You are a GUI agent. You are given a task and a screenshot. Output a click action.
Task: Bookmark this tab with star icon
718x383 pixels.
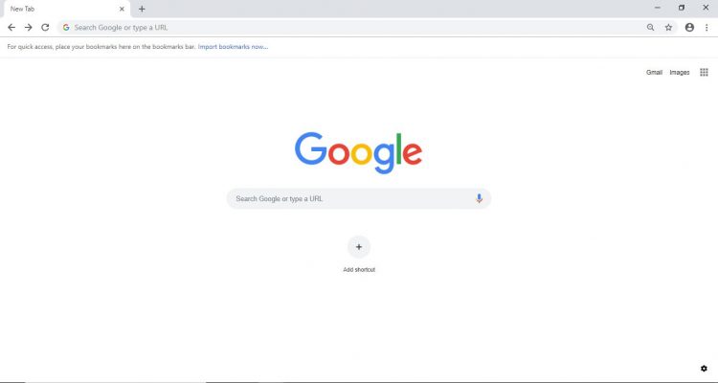(x=668, y=28)
